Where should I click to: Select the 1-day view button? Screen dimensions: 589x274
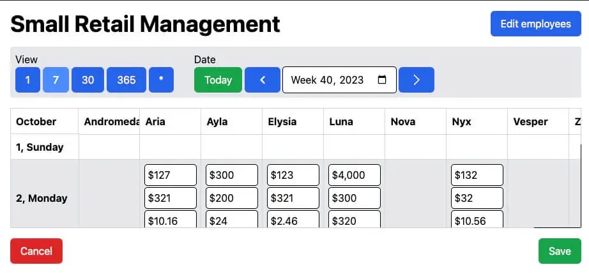tap(27, 80)
